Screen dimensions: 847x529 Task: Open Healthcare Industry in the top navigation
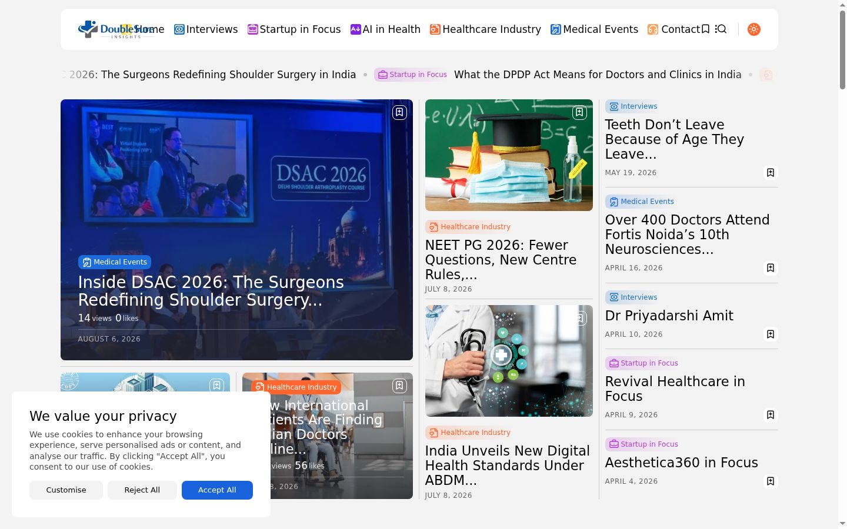(x=485, y=29)
